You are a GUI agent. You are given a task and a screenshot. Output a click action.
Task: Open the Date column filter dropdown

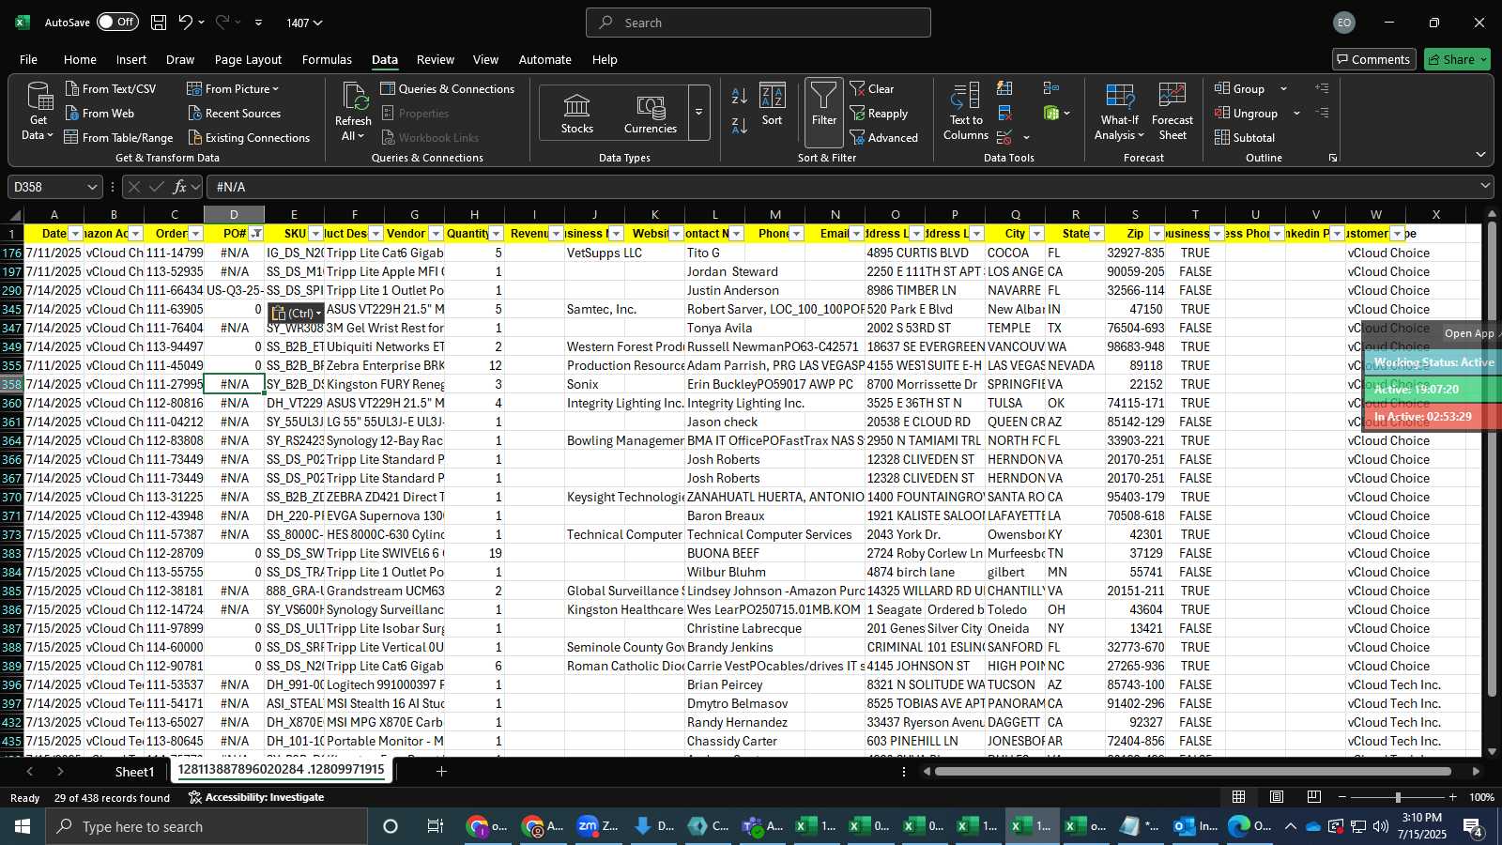[x=76, y=234]
